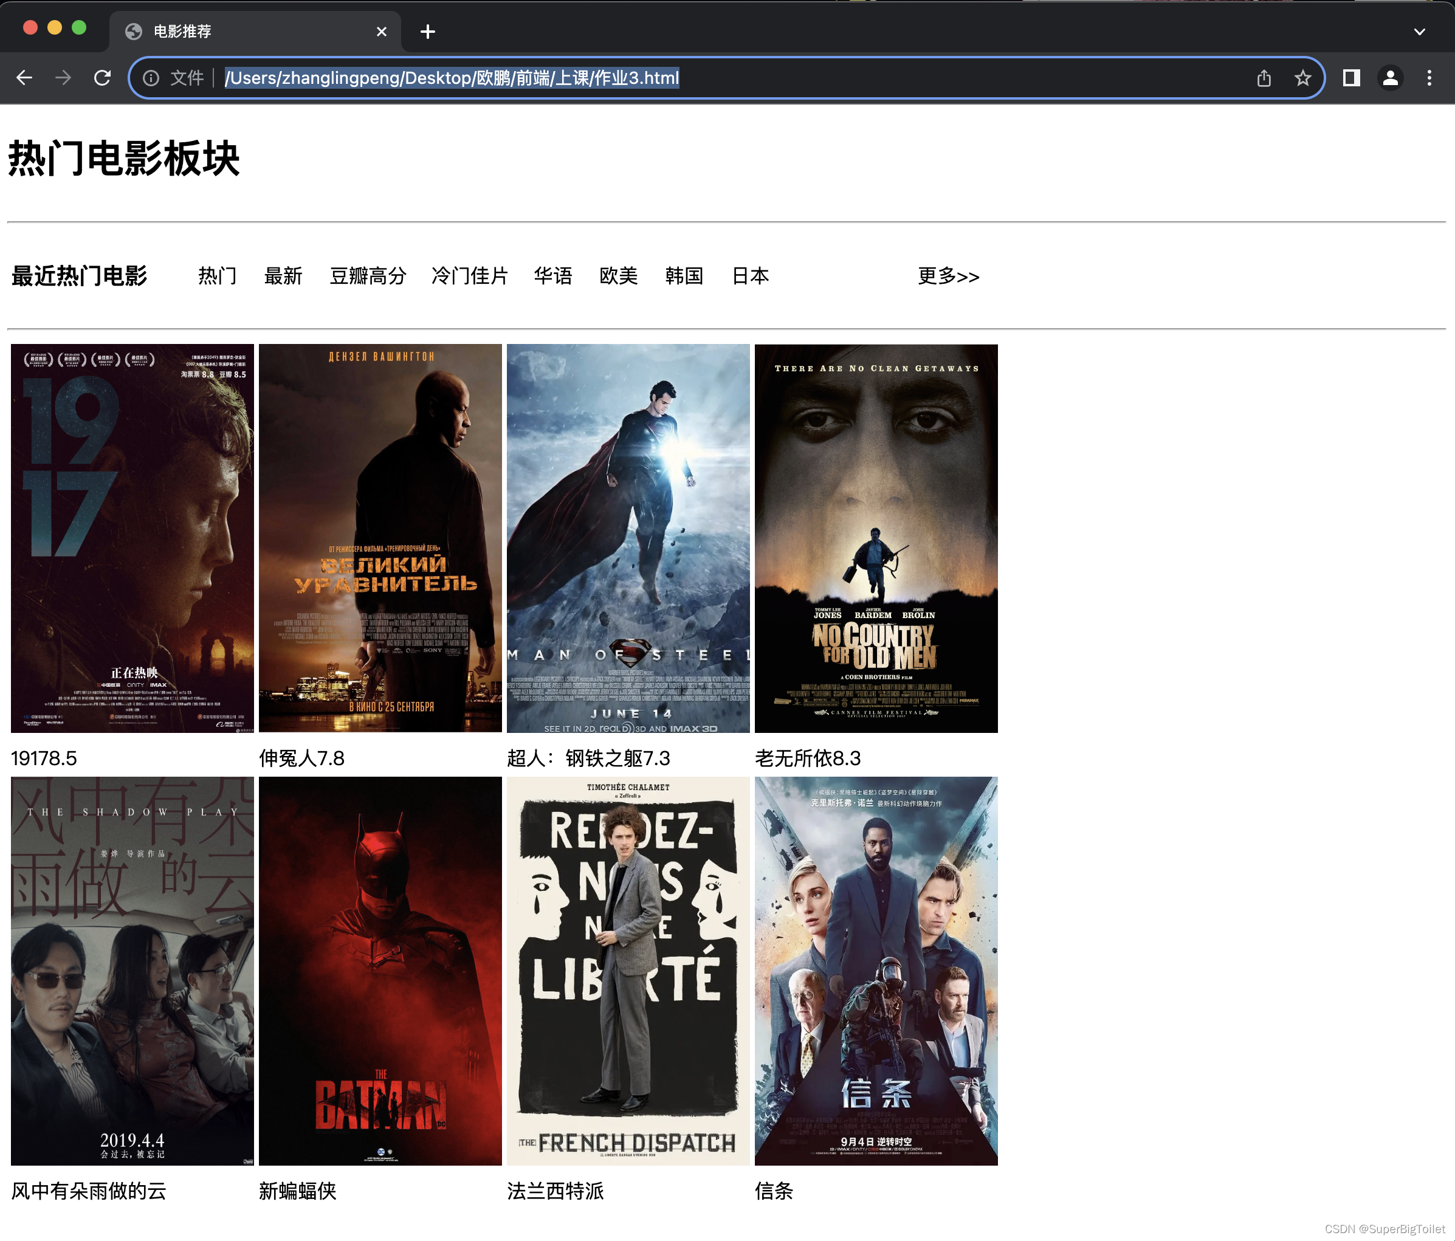Open site info icon in address bar

tap(151, 78)
